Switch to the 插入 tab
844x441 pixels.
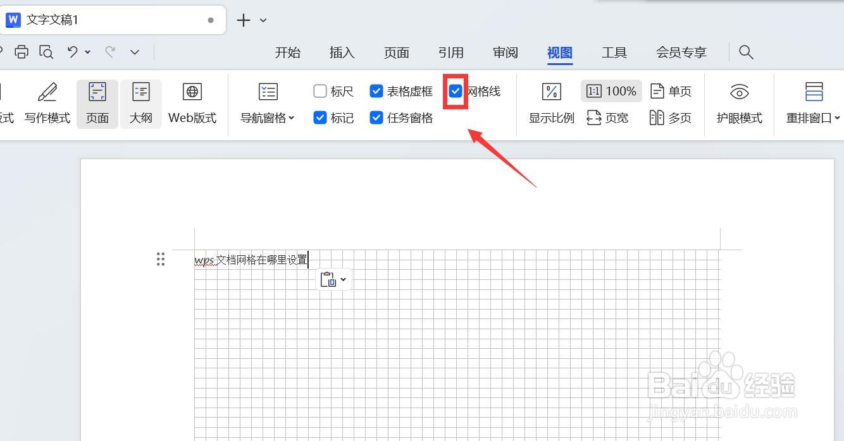(342, 52)
